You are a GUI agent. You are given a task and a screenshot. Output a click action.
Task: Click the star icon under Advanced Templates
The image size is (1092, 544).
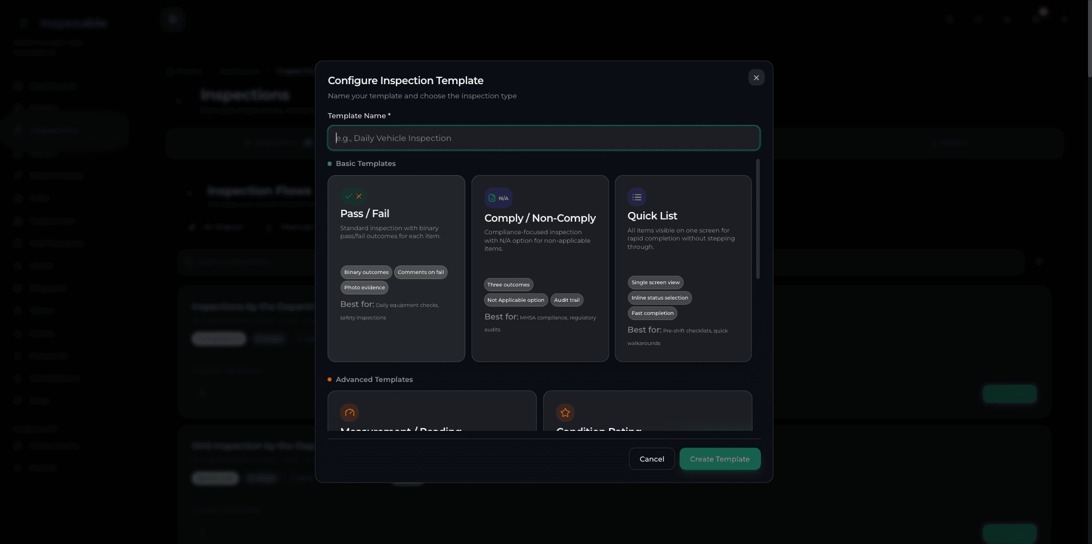565,413
